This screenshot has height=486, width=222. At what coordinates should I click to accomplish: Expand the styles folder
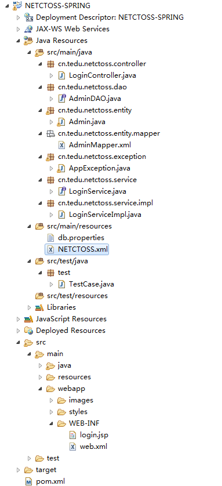(x=52, y=412)
